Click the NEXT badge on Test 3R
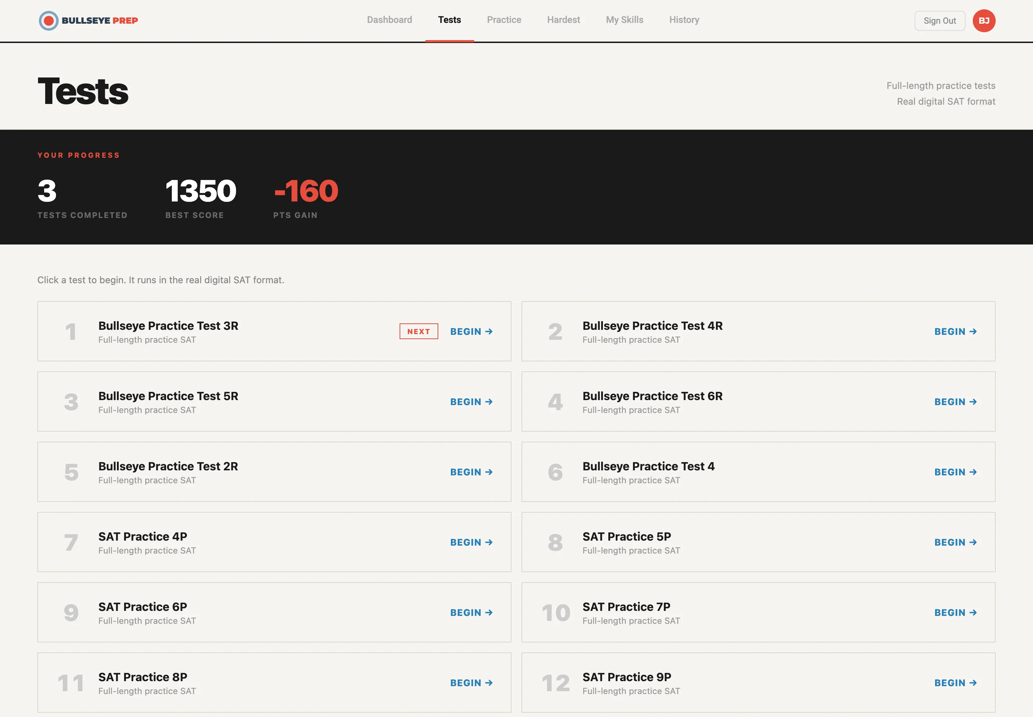The width and height of the screenshot is (1033, 717). (x=419, y=332)
